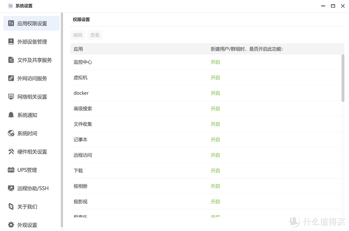Select the 文件及共享服务 file icon
The height and width of the screenshot is (231, 349).
(11, 60)
